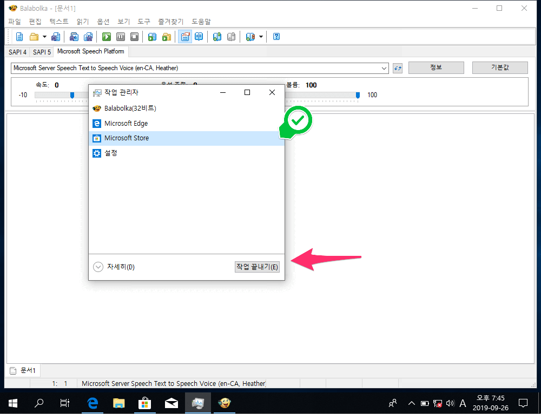Switch to Task Manager taskbar icon
This screenshot has width=541, height=414.
198,403
